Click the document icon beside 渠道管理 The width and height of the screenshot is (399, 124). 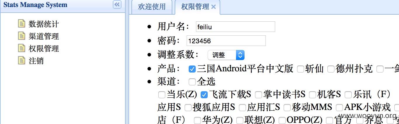pyautogui.click(x=22, y=36)
